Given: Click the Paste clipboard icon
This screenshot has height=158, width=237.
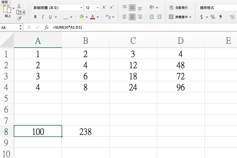Looking at the screenshot, I should click(7, 9).
